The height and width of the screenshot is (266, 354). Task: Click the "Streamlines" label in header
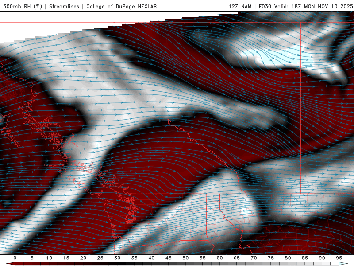pyautogui.click(x=64, y=6)
